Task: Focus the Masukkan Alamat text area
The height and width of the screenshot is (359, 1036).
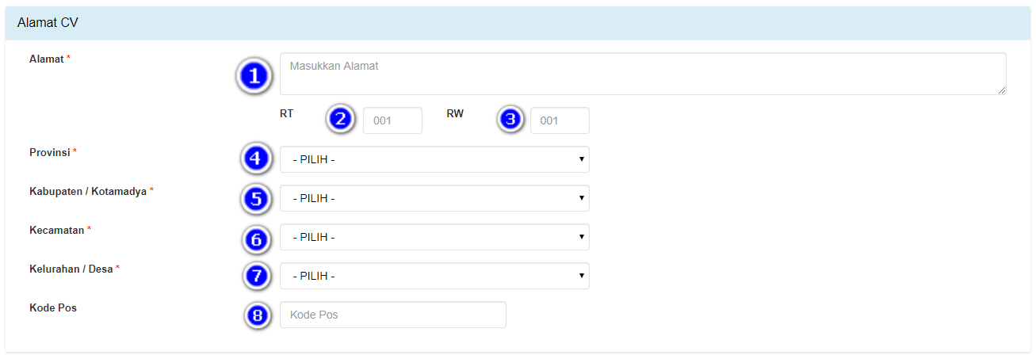Action: pyautogui.click(x=642, y=74)
